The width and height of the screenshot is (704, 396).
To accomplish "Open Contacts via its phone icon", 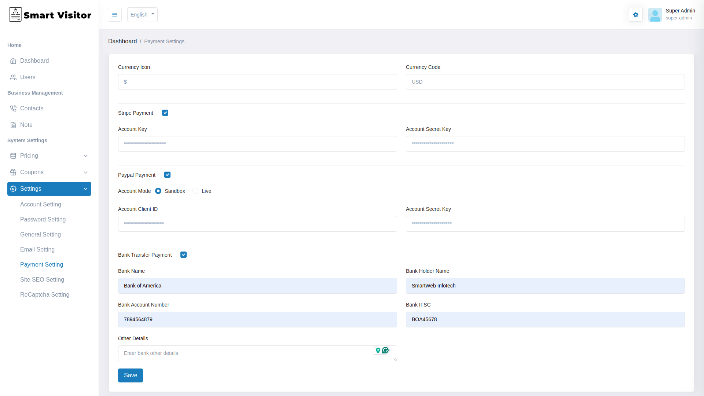I will click(x=13, y=108).
